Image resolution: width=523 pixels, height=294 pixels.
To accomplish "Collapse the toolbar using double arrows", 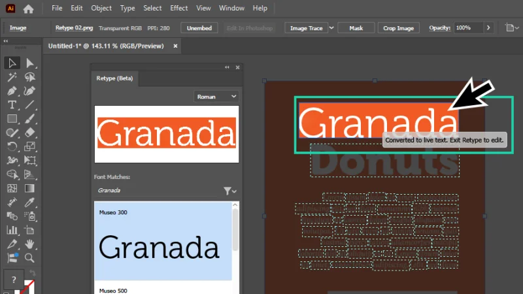I will (x=6, y=41).
